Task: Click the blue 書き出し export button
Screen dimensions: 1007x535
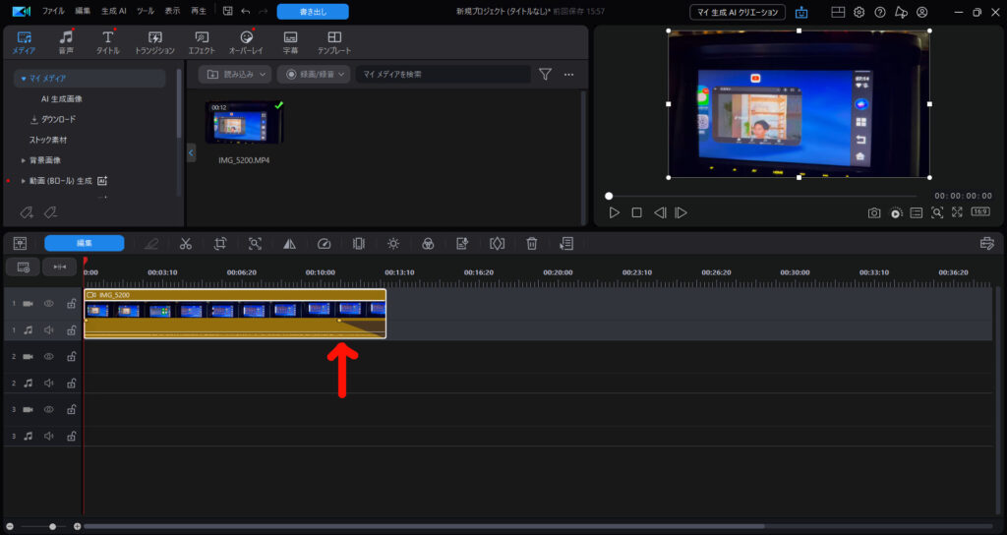Action: pos(312,12)
